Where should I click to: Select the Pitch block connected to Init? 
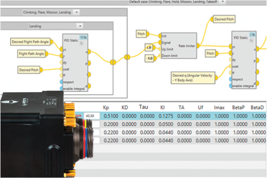[x=141, y=34]
